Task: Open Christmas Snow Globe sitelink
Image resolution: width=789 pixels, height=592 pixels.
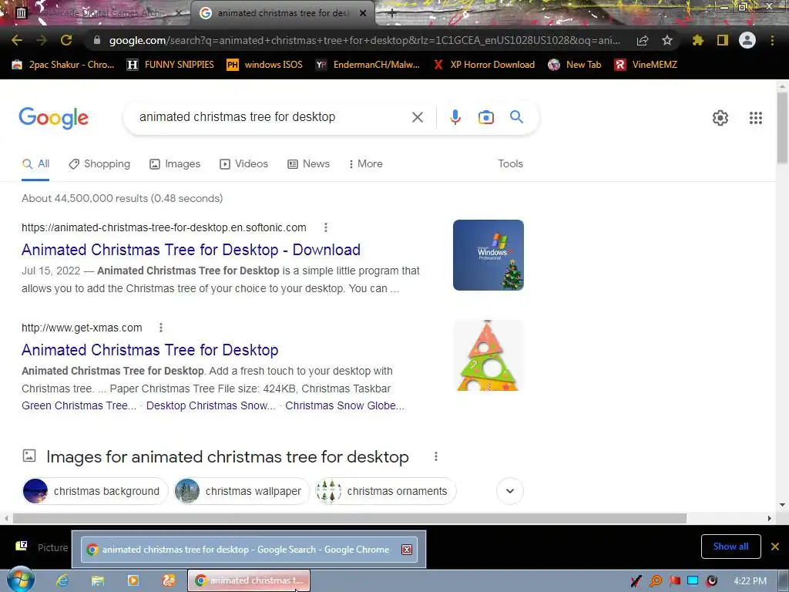Action: pyautogui.click(x=344, y=405)
